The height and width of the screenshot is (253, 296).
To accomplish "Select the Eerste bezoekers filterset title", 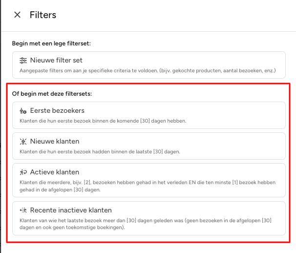I will 57,111.
